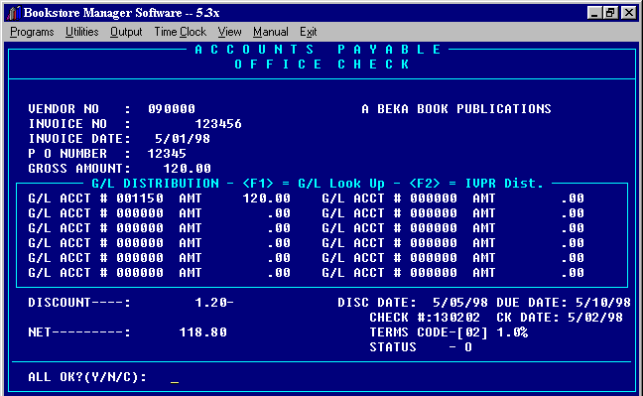
Task: Open the Output menu
Action: 126,32
